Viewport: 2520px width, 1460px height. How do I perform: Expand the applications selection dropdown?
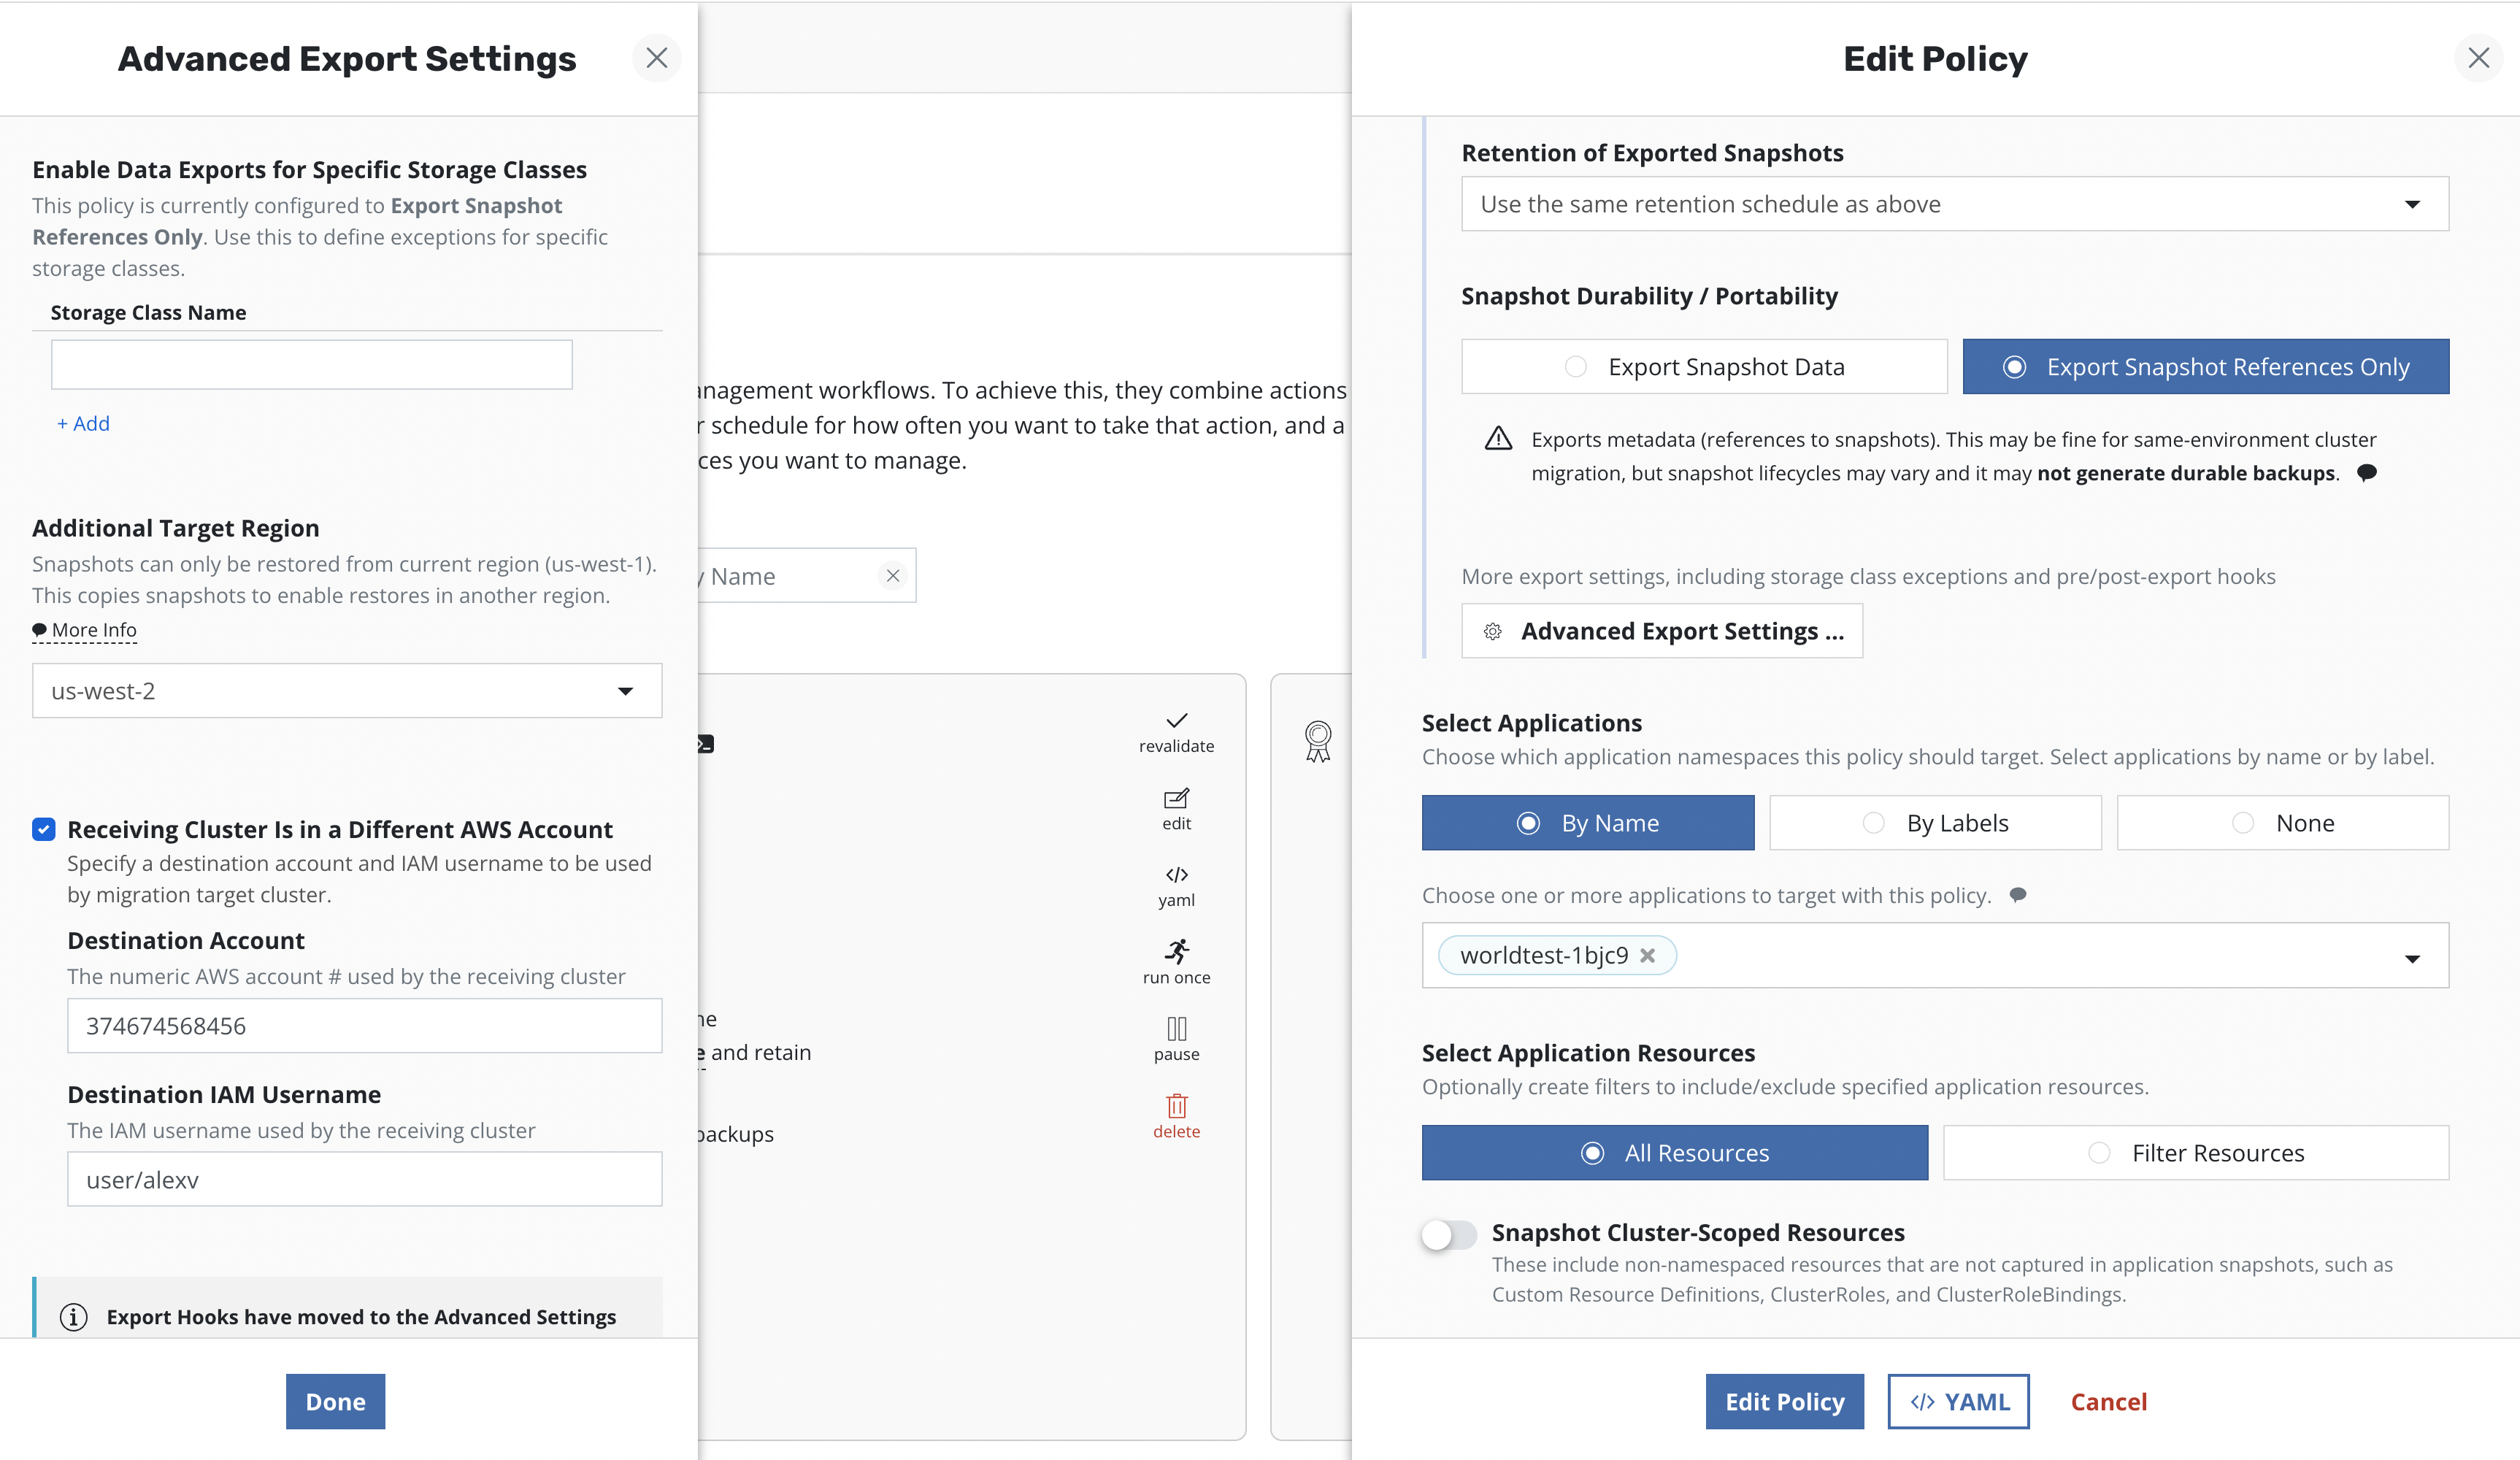(x=2411, y=957)
